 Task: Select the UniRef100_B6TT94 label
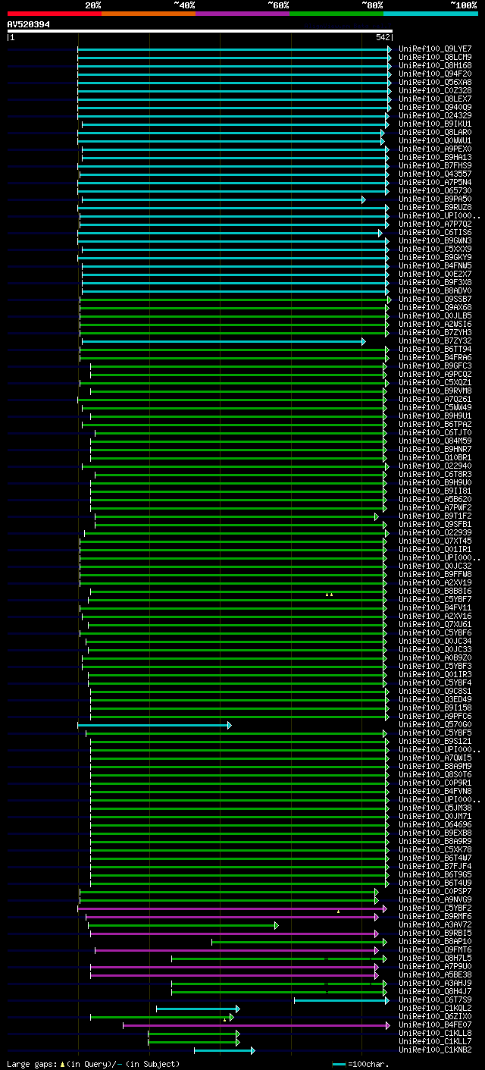435,349
